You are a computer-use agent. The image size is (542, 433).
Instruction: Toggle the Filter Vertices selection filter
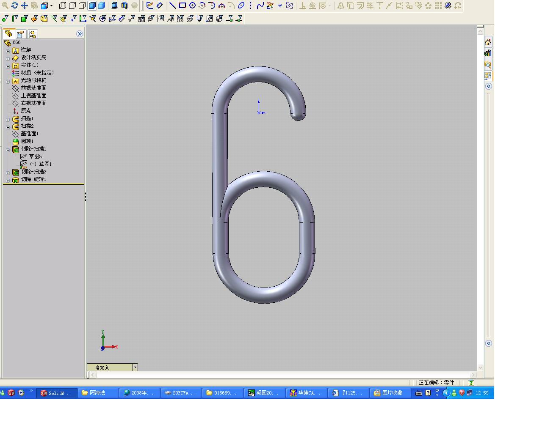click(5, 19)
